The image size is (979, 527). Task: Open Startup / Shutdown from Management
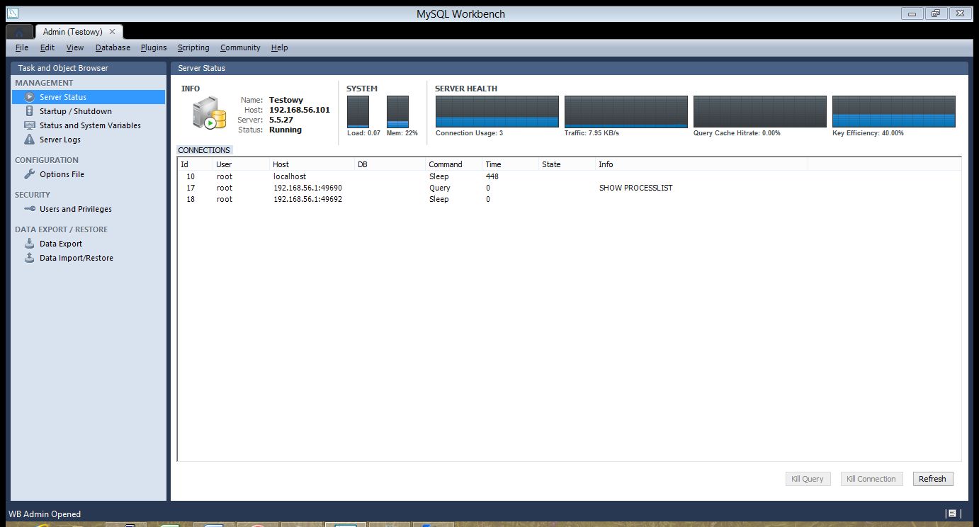(75, 111)
